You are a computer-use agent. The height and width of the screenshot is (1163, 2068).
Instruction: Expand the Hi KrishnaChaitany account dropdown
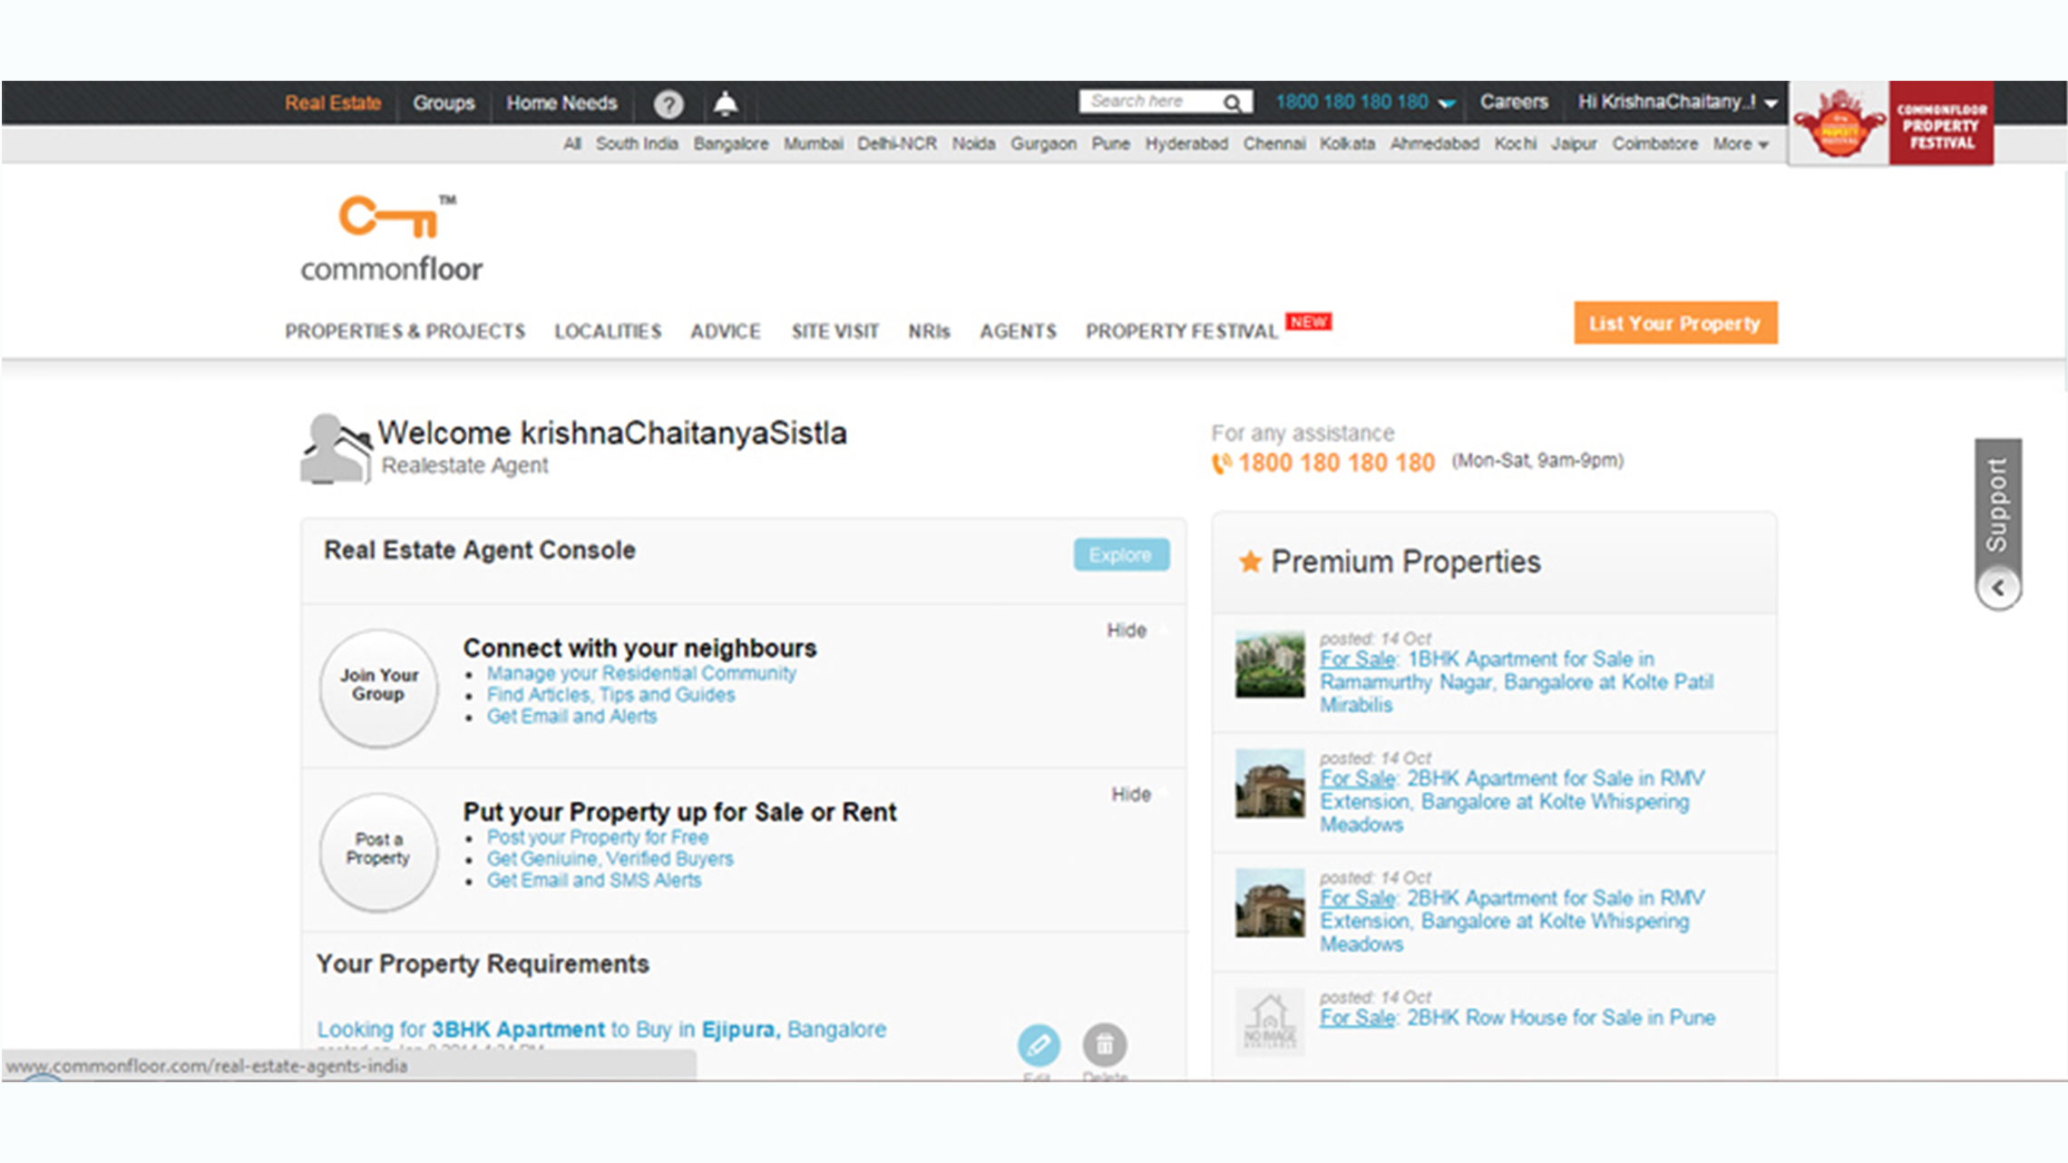click(x=1770, y=103)
